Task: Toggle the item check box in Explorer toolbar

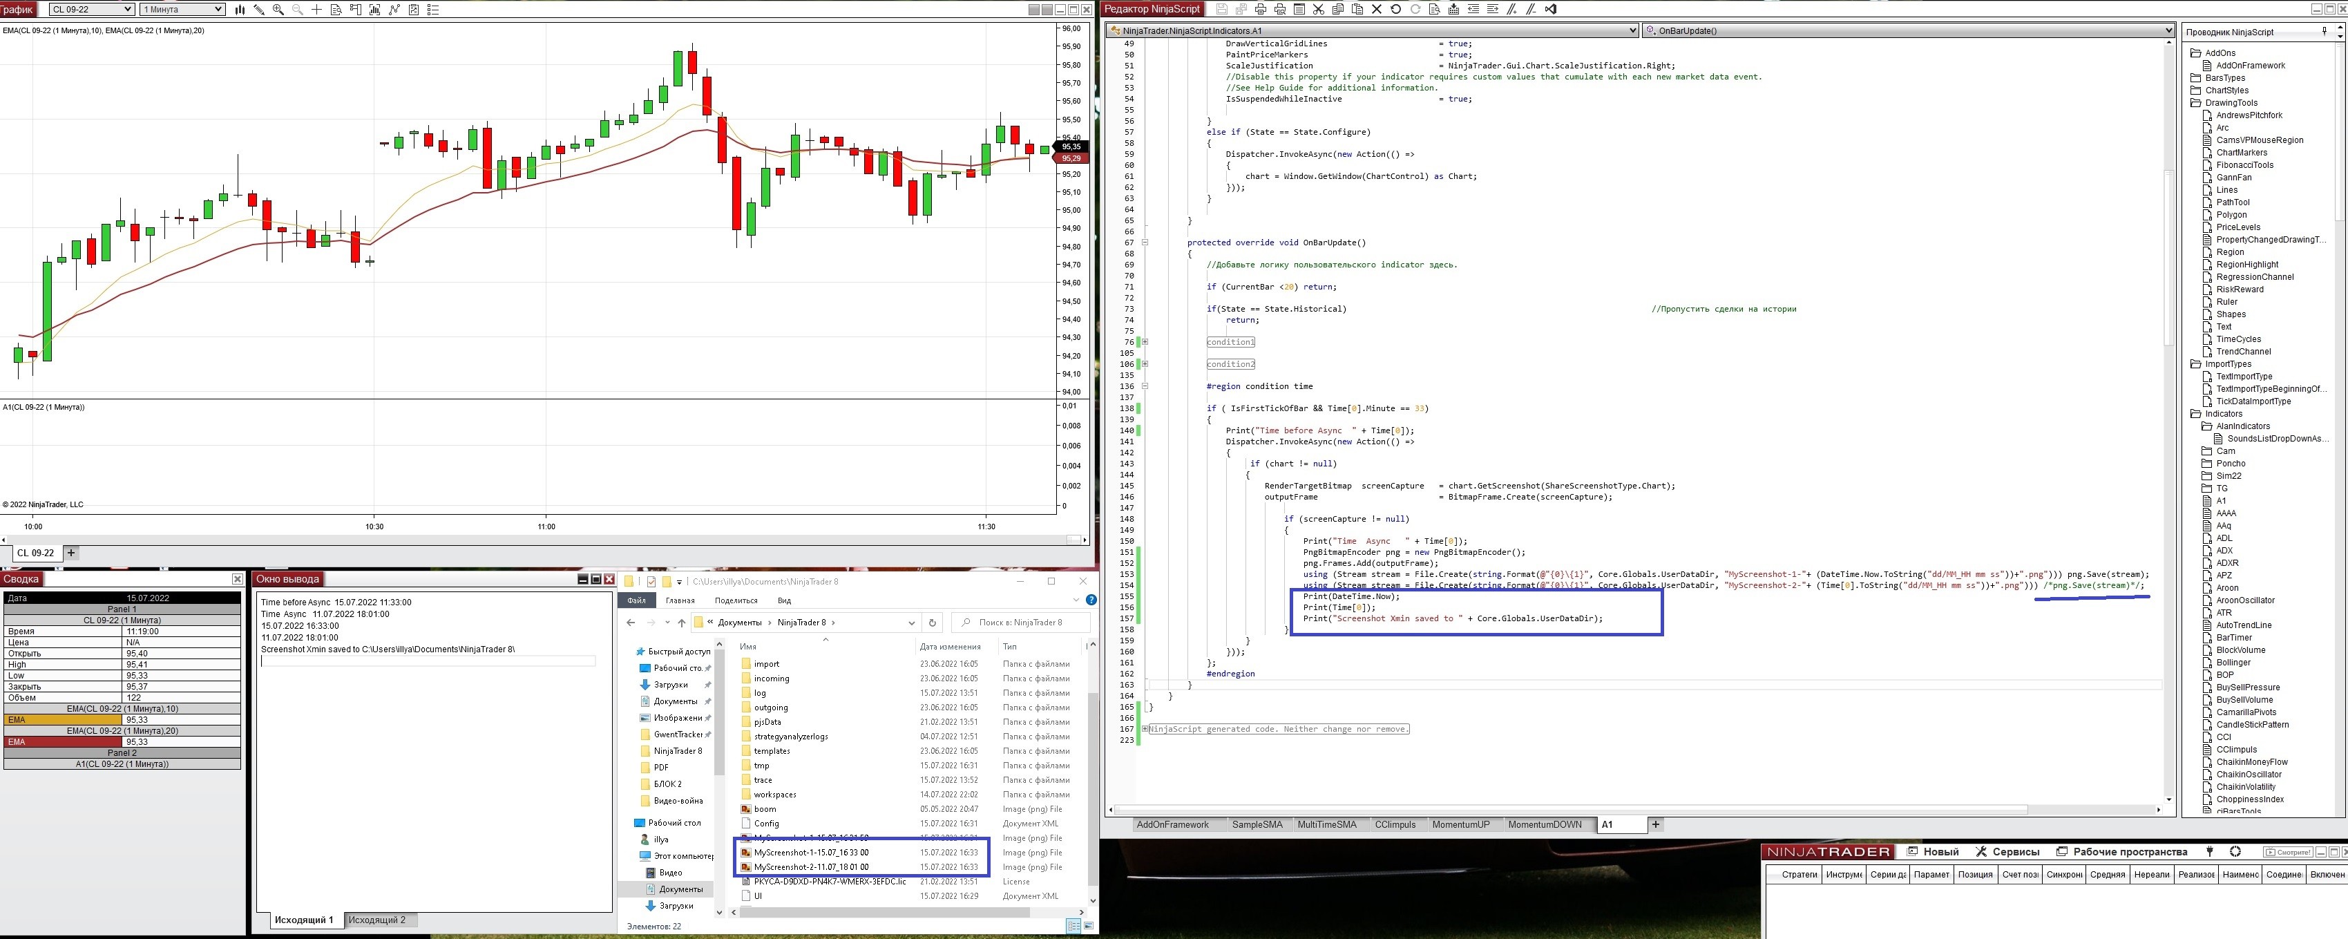Action: [x=651, y=582]
